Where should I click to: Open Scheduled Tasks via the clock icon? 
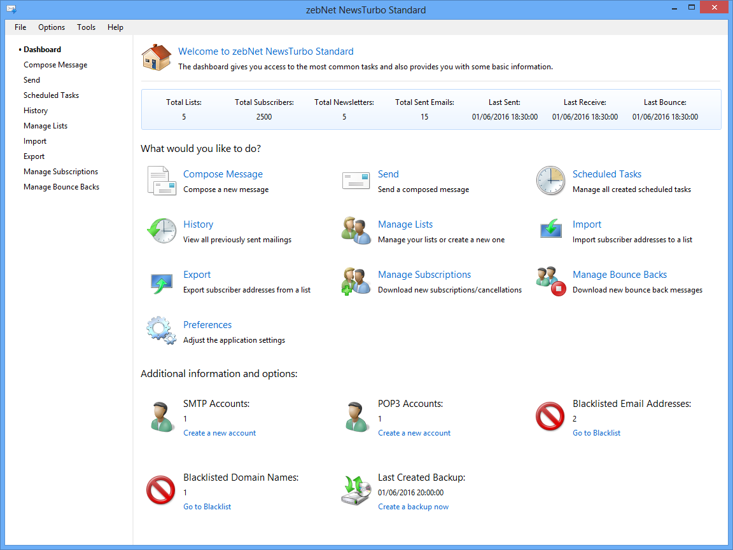point(550,181)
